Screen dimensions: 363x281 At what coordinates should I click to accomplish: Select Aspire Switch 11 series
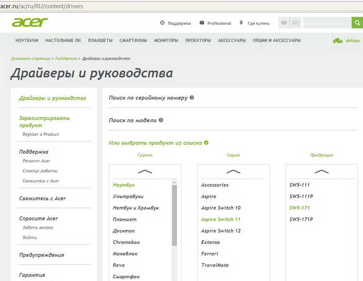coord(221,219)
